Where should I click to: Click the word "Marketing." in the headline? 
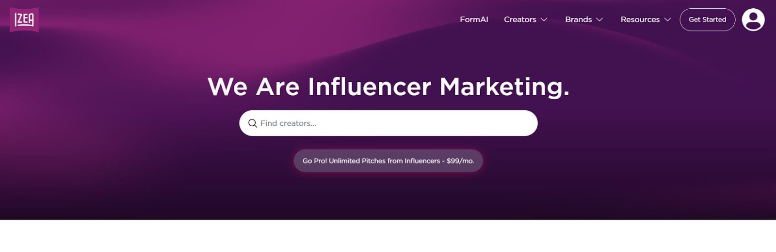504,87
